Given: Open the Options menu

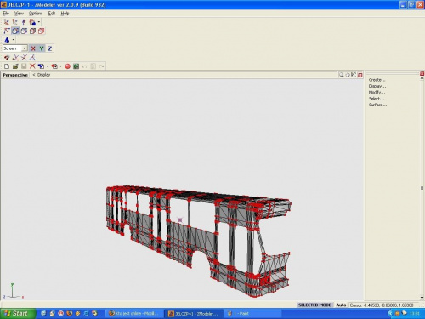Looking at the screenshot, I should tap(36, 14).
